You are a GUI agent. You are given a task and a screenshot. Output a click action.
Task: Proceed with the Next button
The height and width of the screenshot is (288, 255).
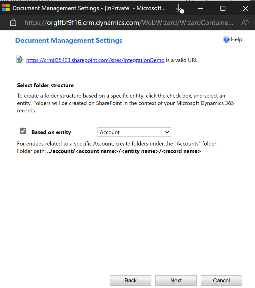[x=176, y=280]
